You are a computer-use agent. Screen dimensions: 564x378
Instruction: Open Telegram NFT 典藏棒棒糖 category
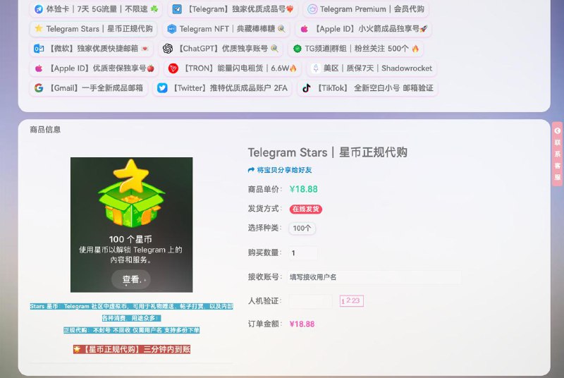[226, 29]
